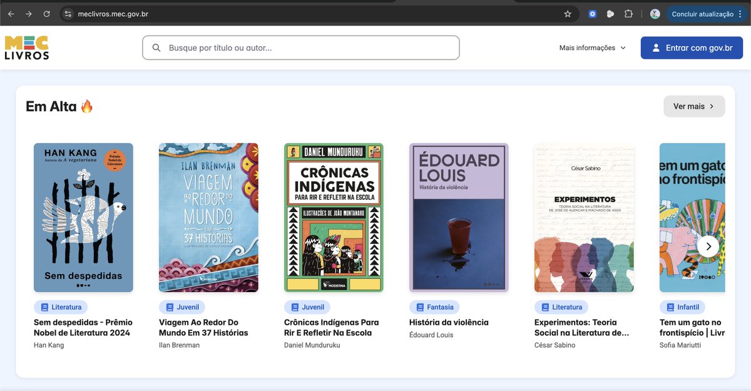Open site information icon in address bar
The image size is (751, 391).
[x=69, y=14]
